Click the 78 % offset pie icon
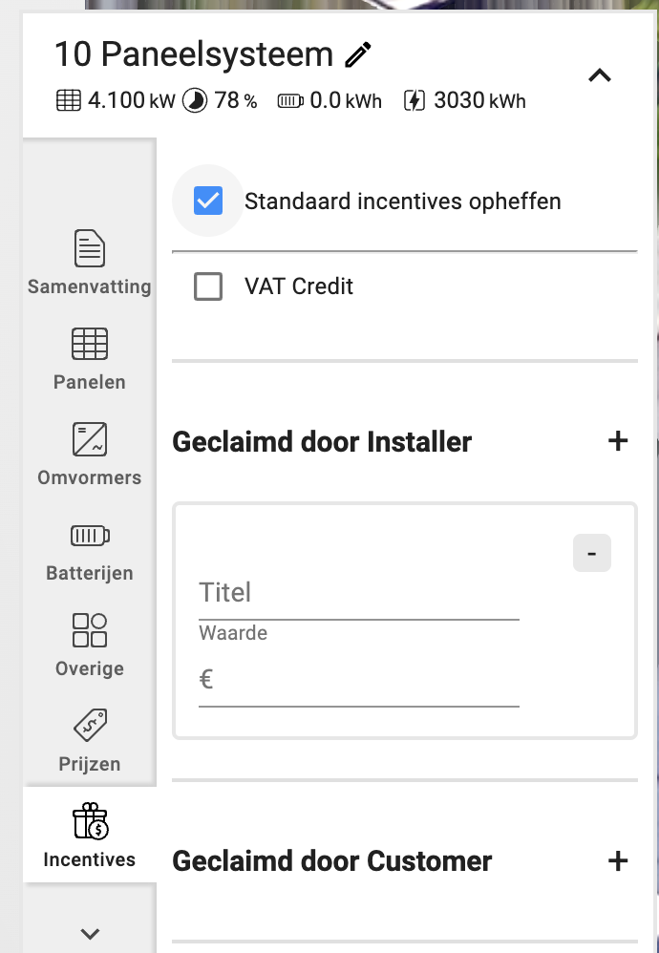This screenshot has height=953, width=659. click(195, 100)
